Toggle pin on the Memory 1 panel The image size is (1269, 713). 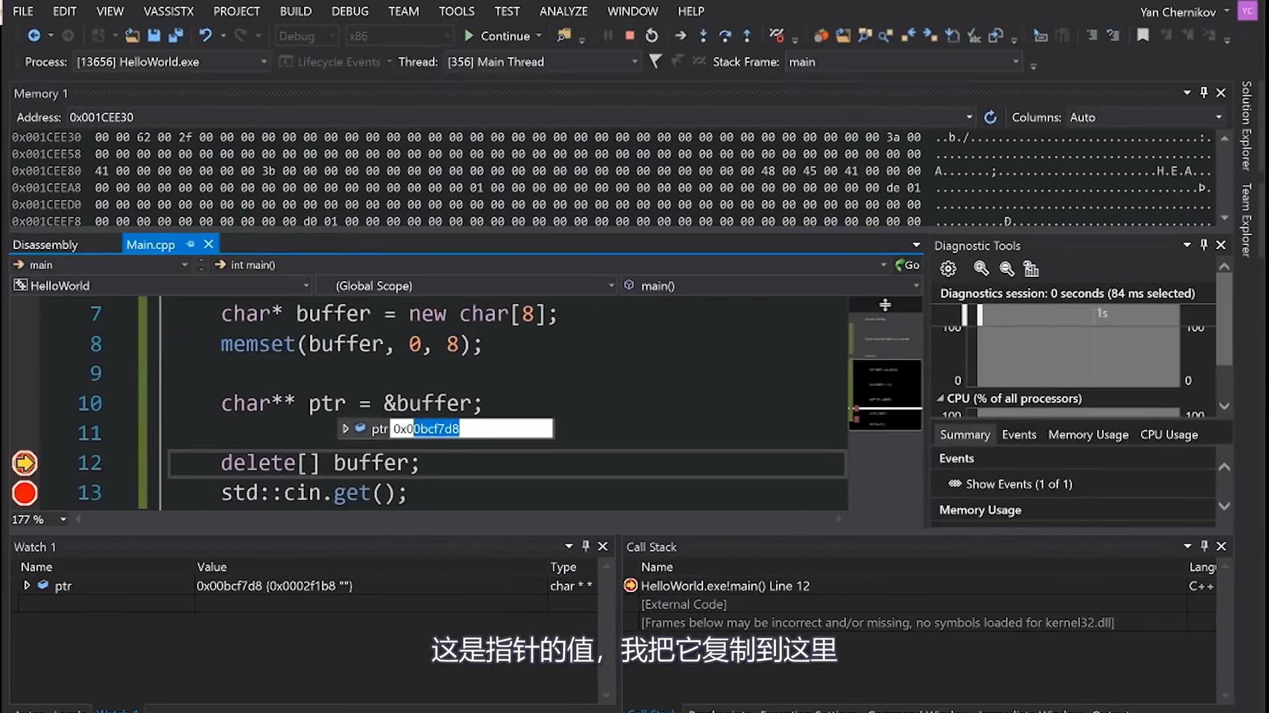pyautogui.click(x=1204, y=93)
